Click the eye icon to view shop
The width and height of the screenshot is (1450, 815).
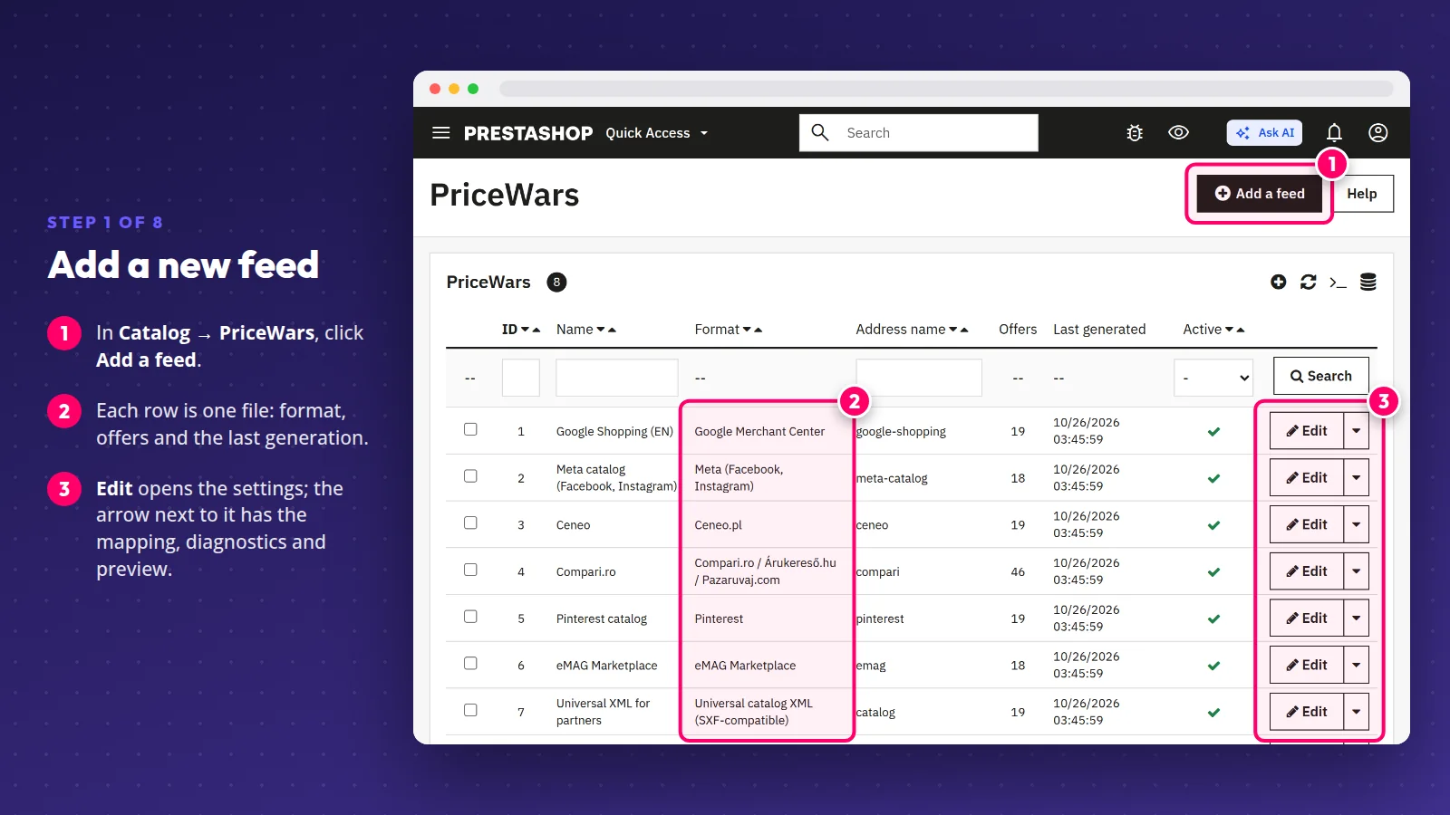pos(1178,132)
